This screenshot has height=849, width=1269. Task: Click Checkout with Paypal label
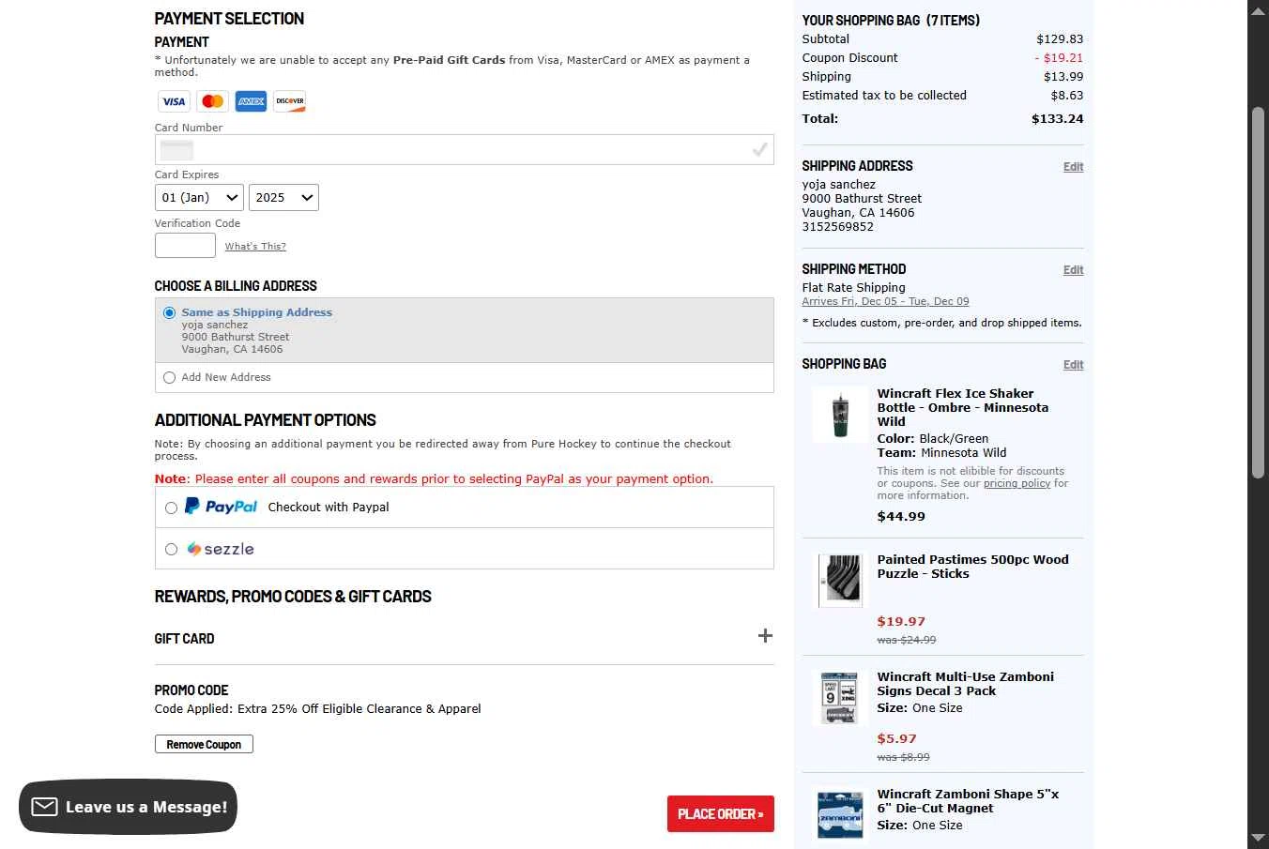[329, 507]
